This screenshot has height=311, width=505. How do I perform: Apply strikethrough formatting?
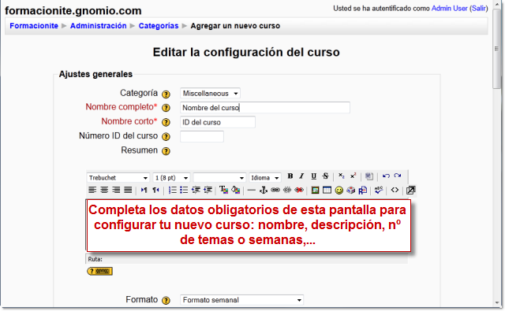pos(325,176)
